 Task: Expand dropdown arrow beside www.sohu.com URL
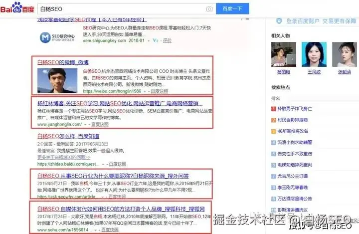pos(95,230)
